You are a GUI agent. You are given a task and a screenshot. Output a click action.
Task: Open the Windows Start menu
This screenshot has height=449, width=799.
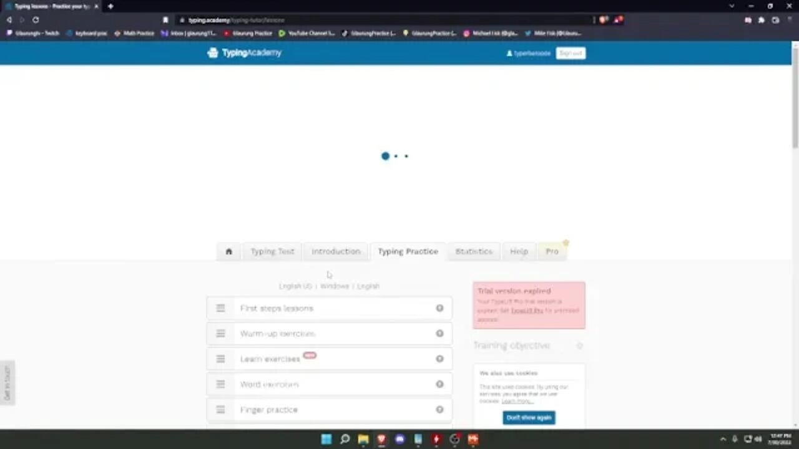click(326, 439)
